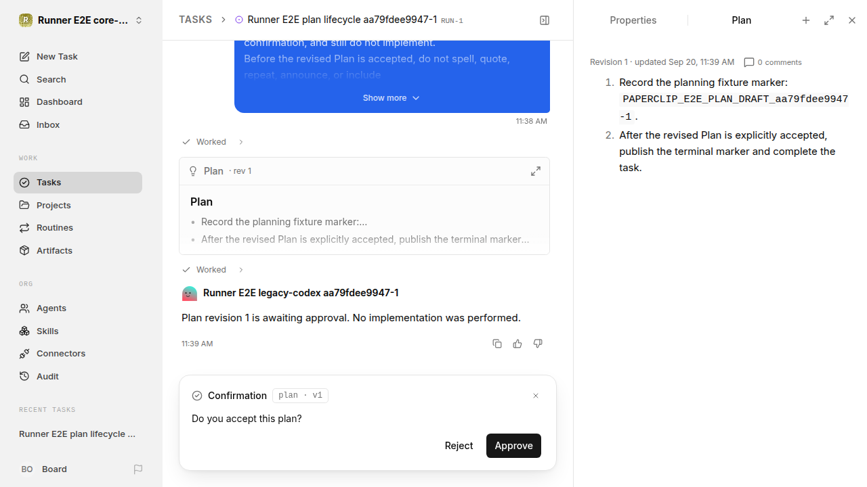
Task: Click the task status circle in header
Action: pos(239,20)
